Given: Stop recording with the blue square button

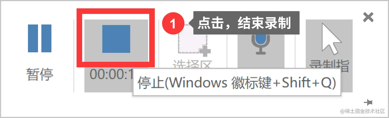Looking at the screenshot, I should (x=116, y=39).
